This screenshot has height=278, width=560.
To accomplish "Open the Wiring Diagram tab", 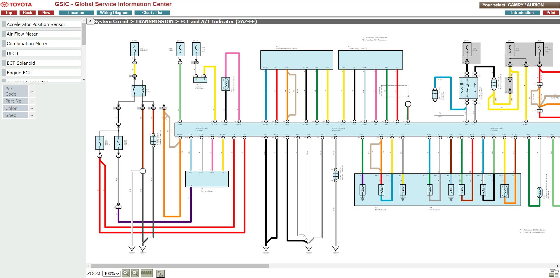I will (114, 13).
